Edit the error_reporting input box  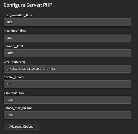coord(68,69)
